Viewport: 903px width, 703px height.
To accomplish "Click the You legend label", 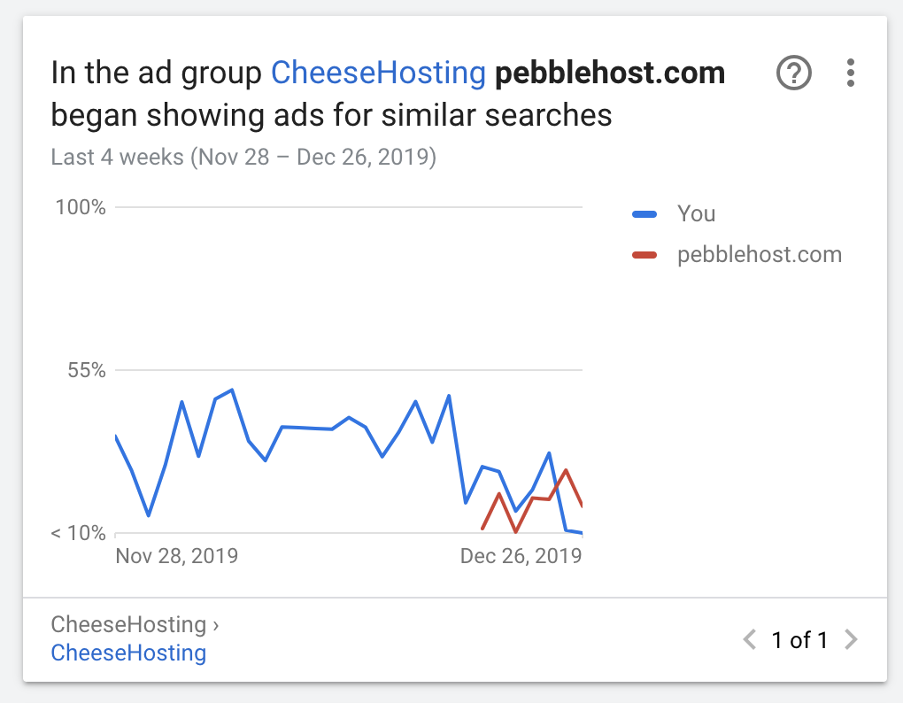I will coord(696,214).
